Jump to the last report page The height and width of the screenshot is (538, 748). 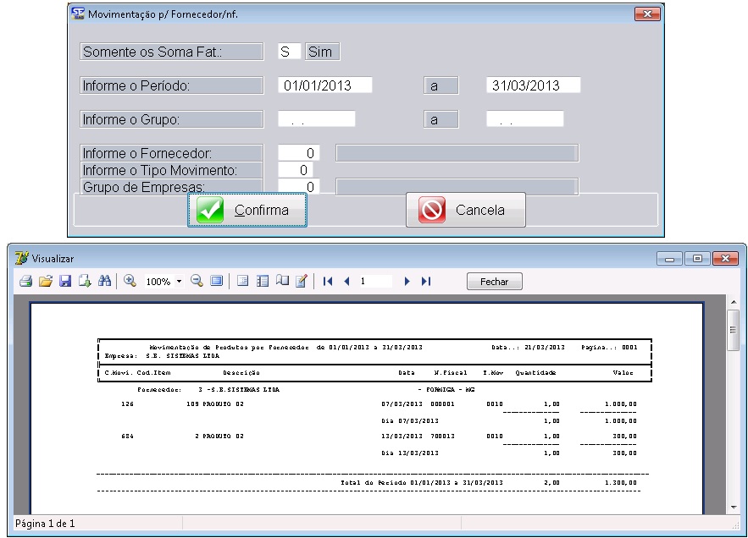(x=426, y=282)
